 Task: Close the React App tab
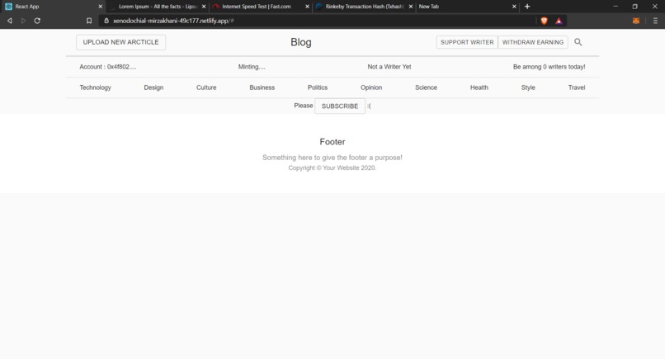coord(101,7)
